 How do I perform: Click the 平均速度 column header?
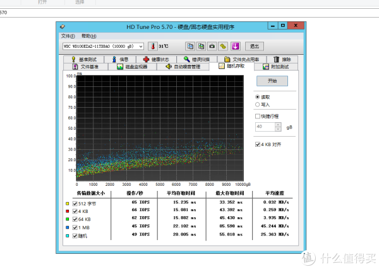(x=275, y=193)
